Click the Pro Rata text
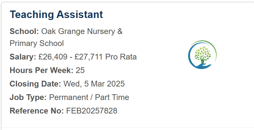 [121, 57]
